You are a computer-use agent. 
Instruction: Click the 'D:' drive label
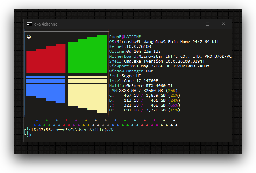click(x=111, y=100)
